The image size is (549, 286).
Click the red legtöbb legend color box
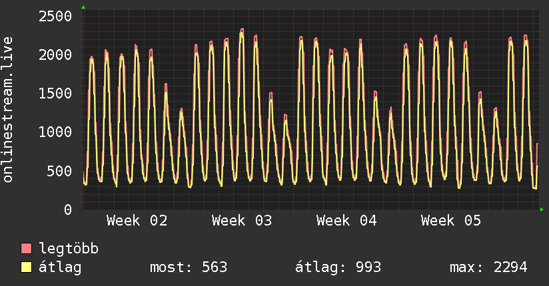pos(27,249)
